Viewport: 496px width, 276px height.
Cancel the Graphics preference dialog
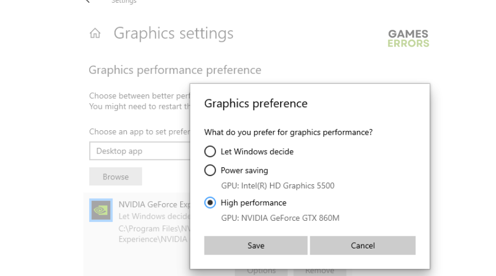click(x=363, y=246)
